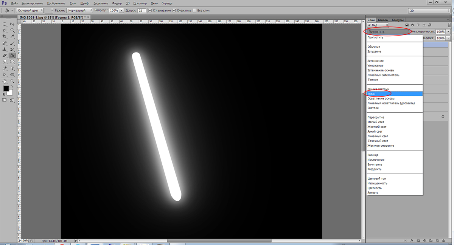Screen dimensions: 454x245
Task: Select the Zoom magnifier tool
Action: tap(12, 81)
